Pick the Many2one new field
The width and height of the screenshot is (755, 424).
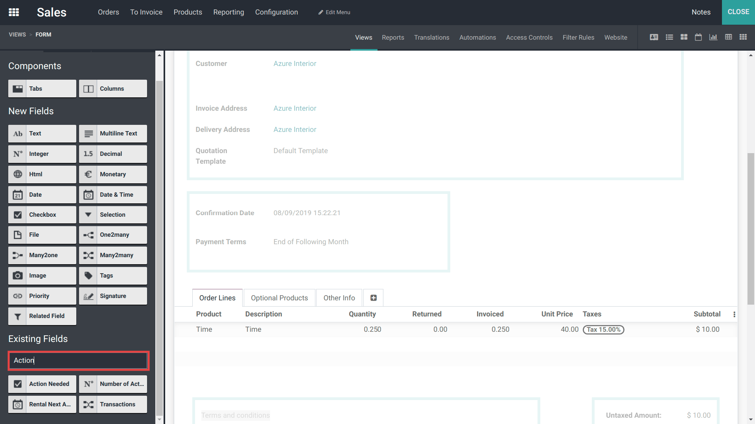(x=42, y=255)
